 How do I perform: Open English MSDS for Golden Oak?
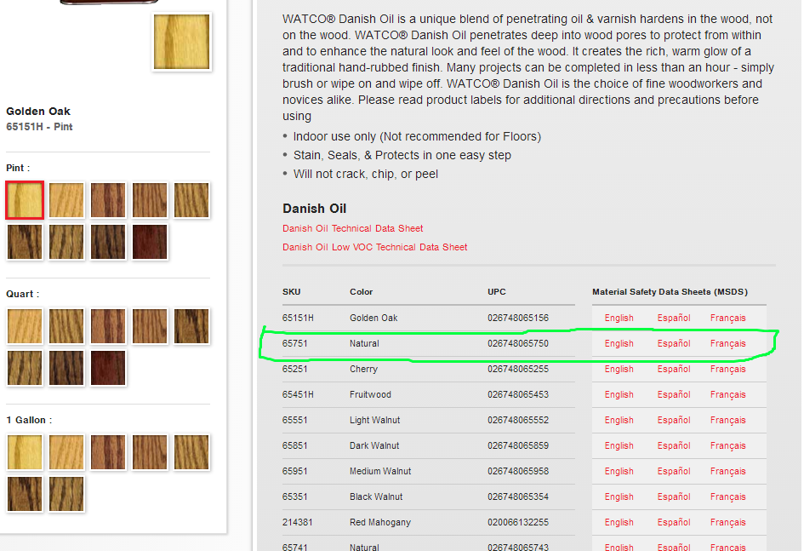[x=619, y=319]
